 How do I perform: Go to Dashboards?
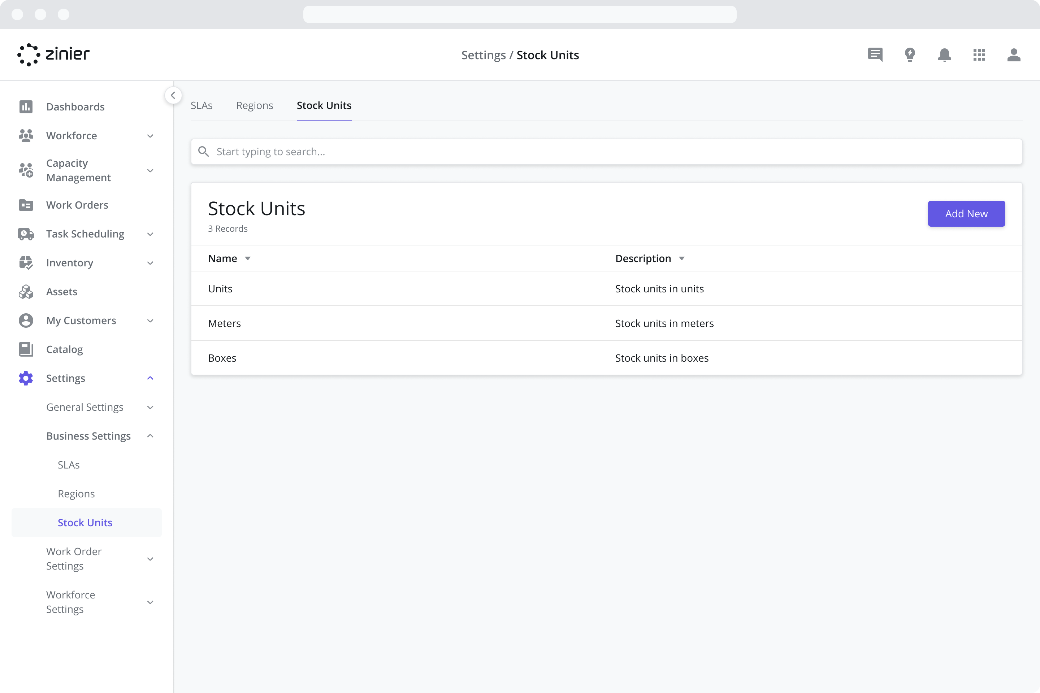point(75,106)
